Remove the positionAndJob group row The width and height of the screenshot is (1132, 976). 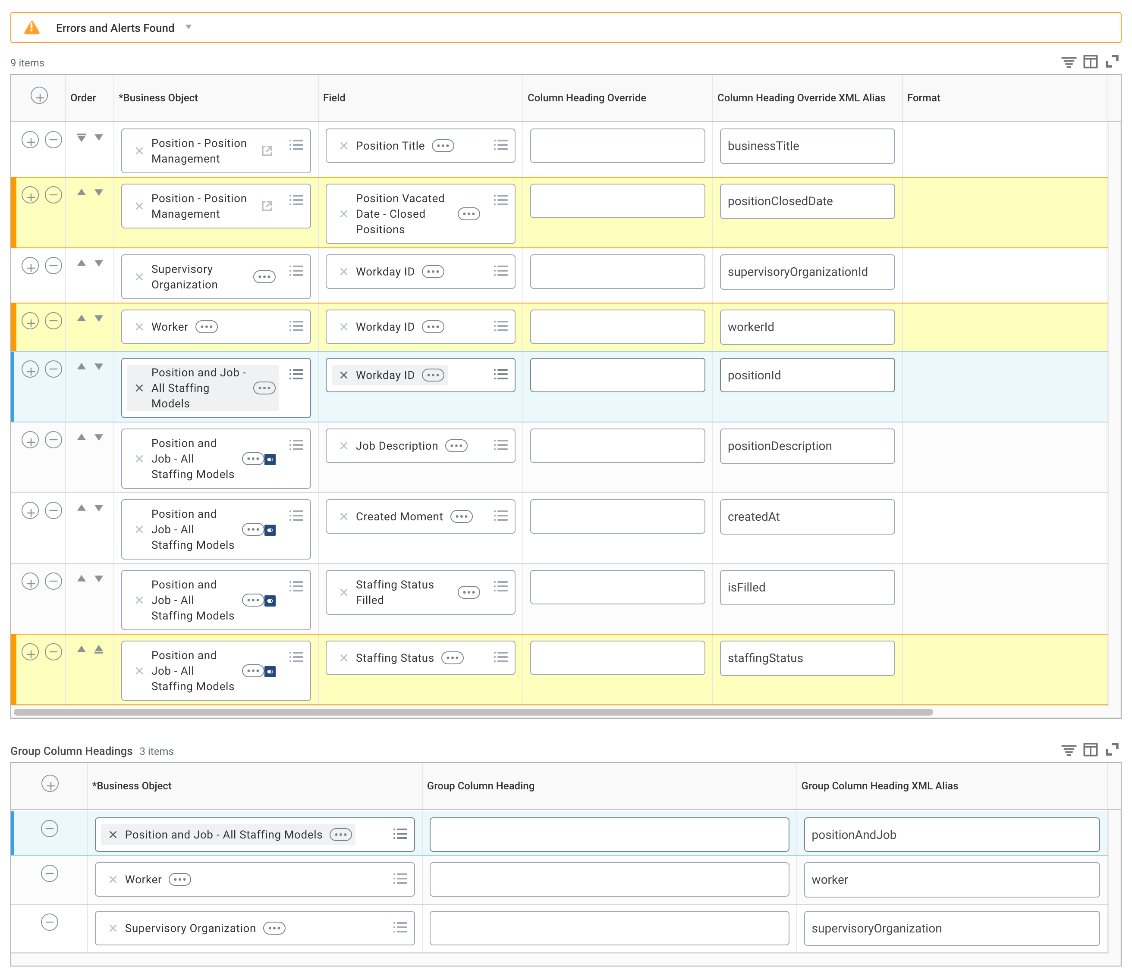click(x=50, y=829)
